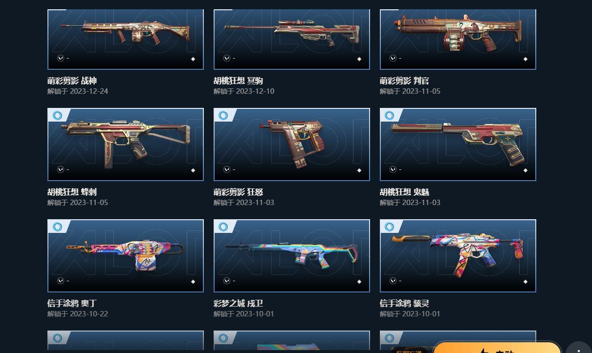Screen dimensions: 592x353
Task: Click the blue ring badge on 信手涂鸦 奥丁 card
Action: (x=57, y=227)
